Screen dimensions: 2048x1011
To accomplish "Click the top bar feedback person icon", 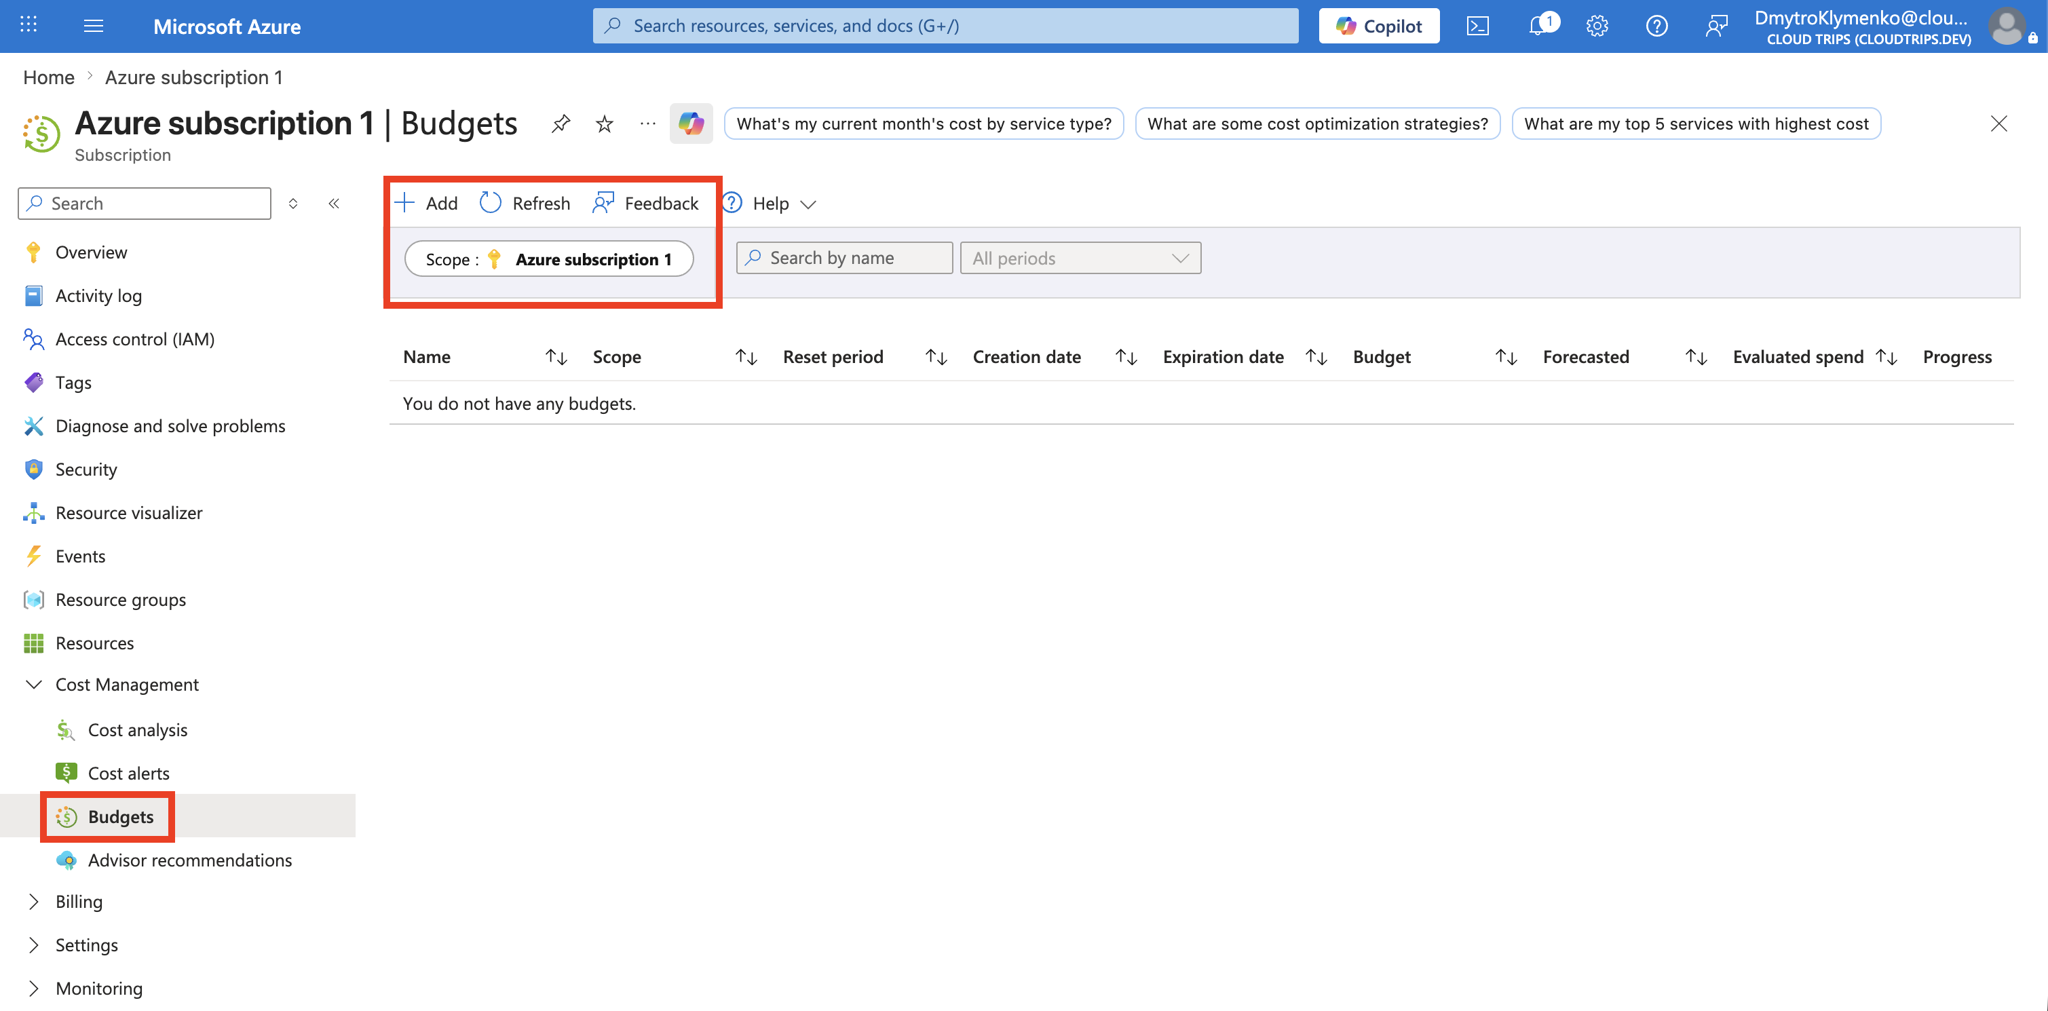I will coord(1716,26).
